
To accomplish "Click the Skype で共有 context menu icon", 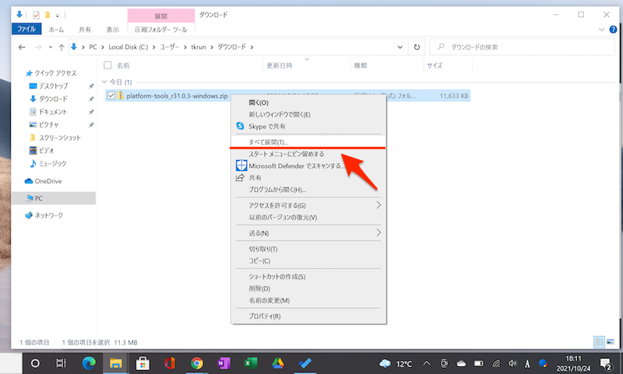I will pyautogui.click(x=241, y=126).
